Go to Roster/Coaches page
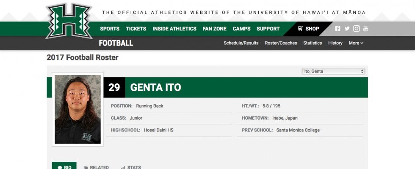Screen dimensions: 415x169 coord(281,43)
